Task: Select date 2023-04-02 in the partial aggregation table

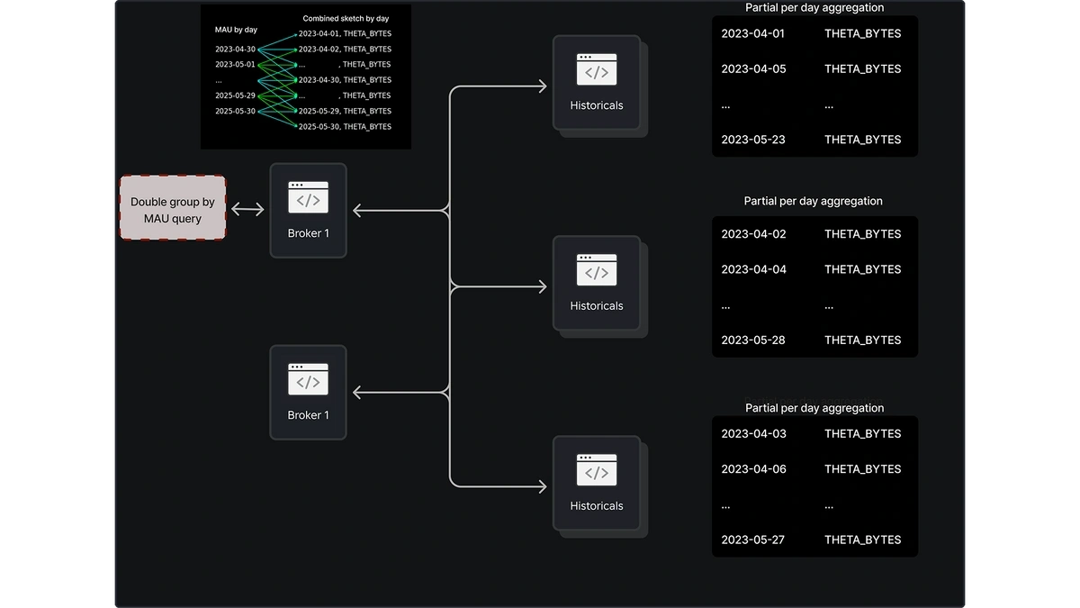Action: click(753, 234)
